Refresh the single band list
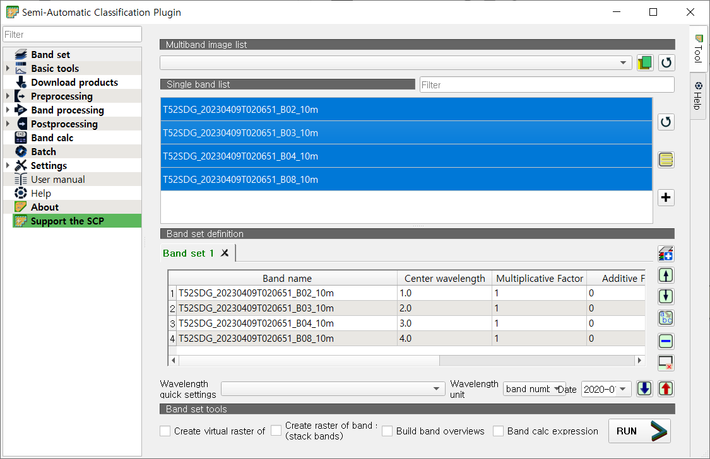Screen dimensions: 710x459 666,122
